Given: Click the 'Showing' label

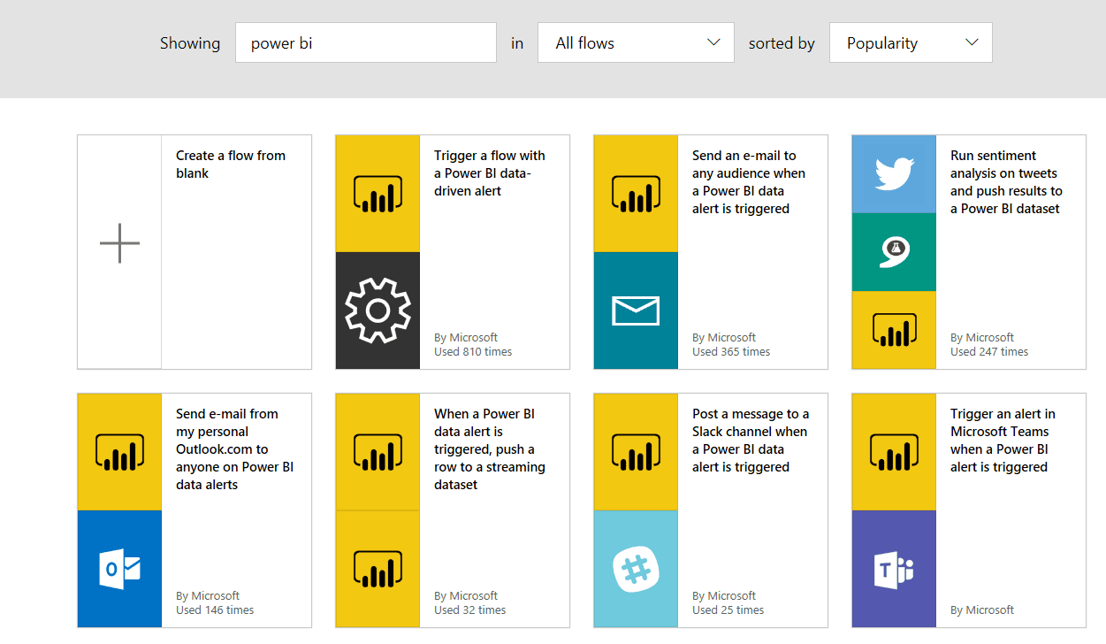Looking at the screenshot, I should point(190,43).
